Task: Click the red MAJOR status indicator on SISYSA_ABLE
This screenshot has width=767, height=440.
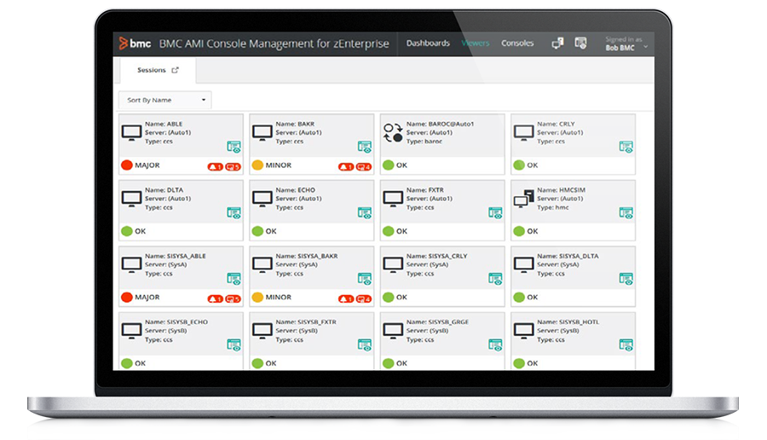Action: point(127,298)
